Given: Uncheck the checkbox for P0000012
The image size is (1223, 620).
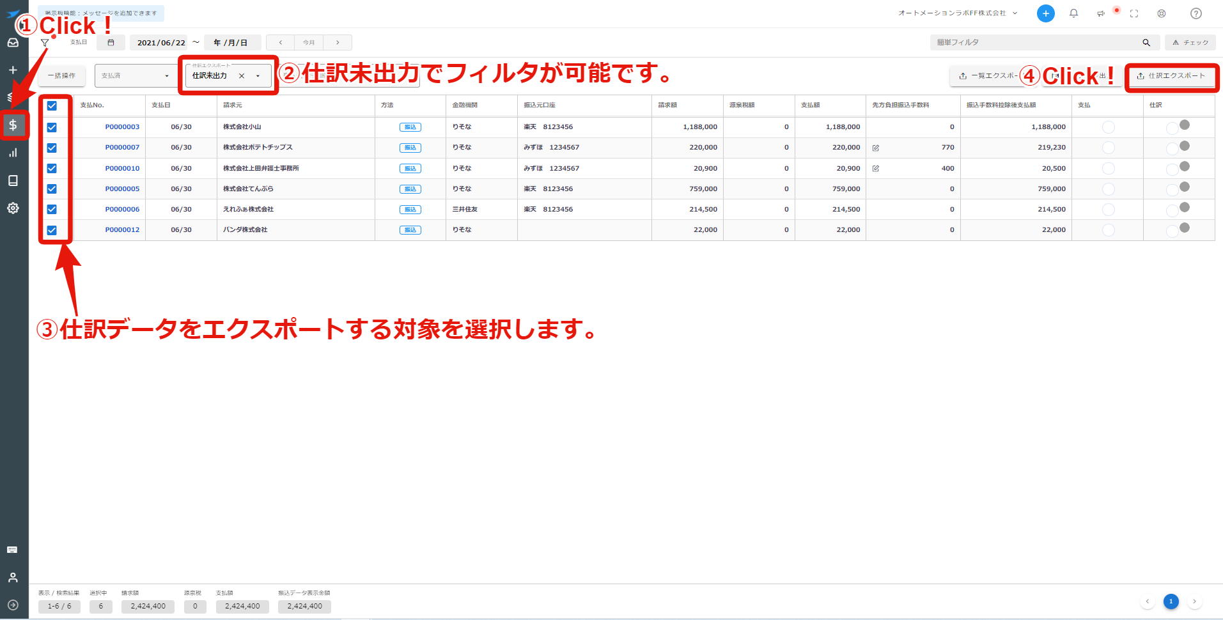Looking at the screenshot, I should (52, 230).
